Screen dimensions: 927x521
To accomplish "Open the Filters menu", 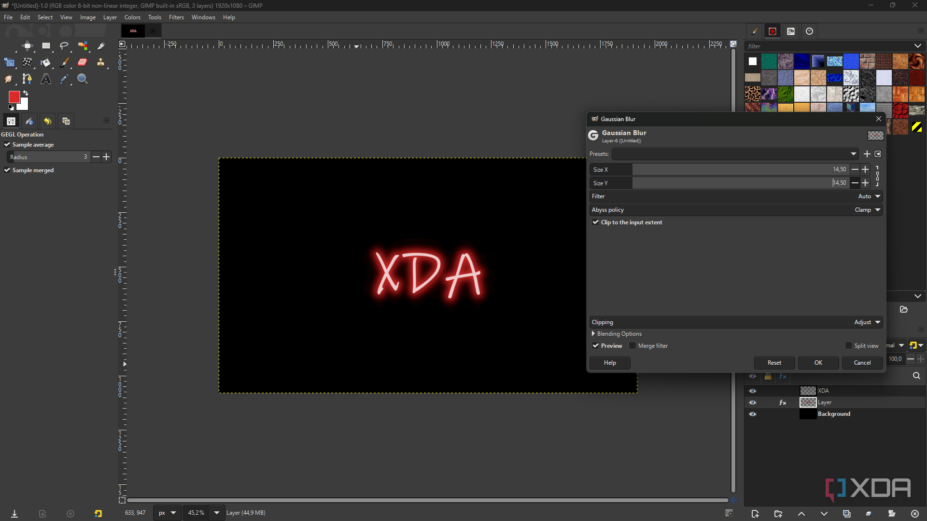I will pyautogui.click(x=176, y=17).
